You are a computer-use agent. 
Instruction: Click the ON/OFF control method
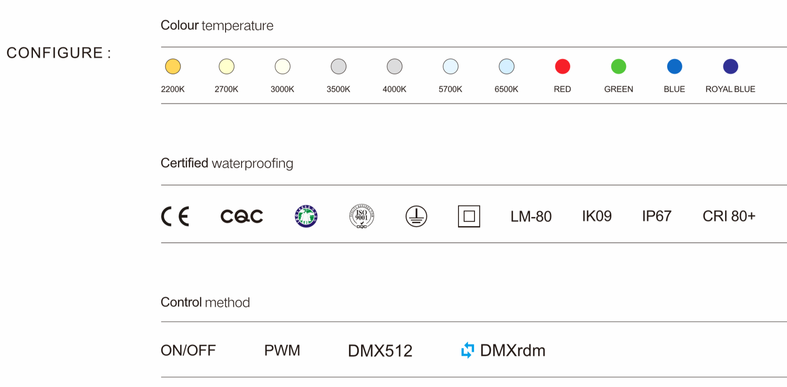(188, 350)
